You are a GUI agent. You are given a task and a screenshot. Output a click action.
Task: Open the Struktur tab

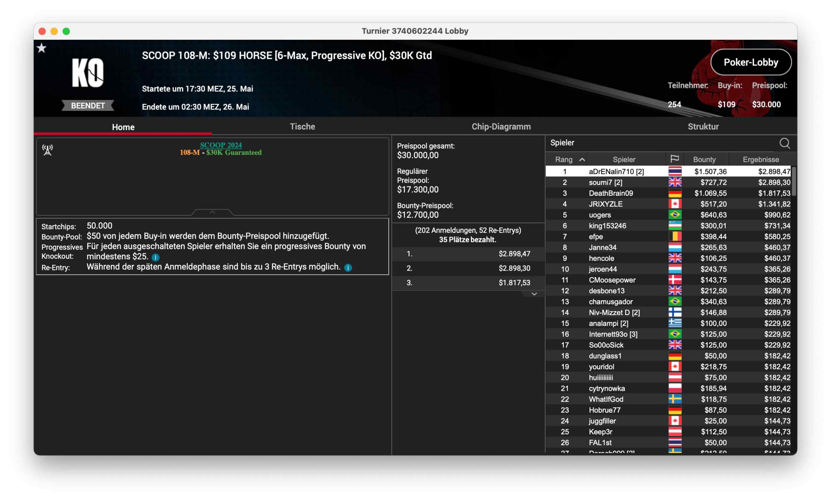point(703,127)
